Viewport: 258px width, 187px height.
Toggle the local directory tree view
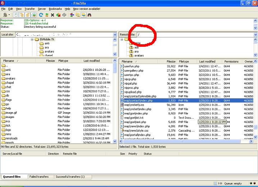[x=22, y=15]
